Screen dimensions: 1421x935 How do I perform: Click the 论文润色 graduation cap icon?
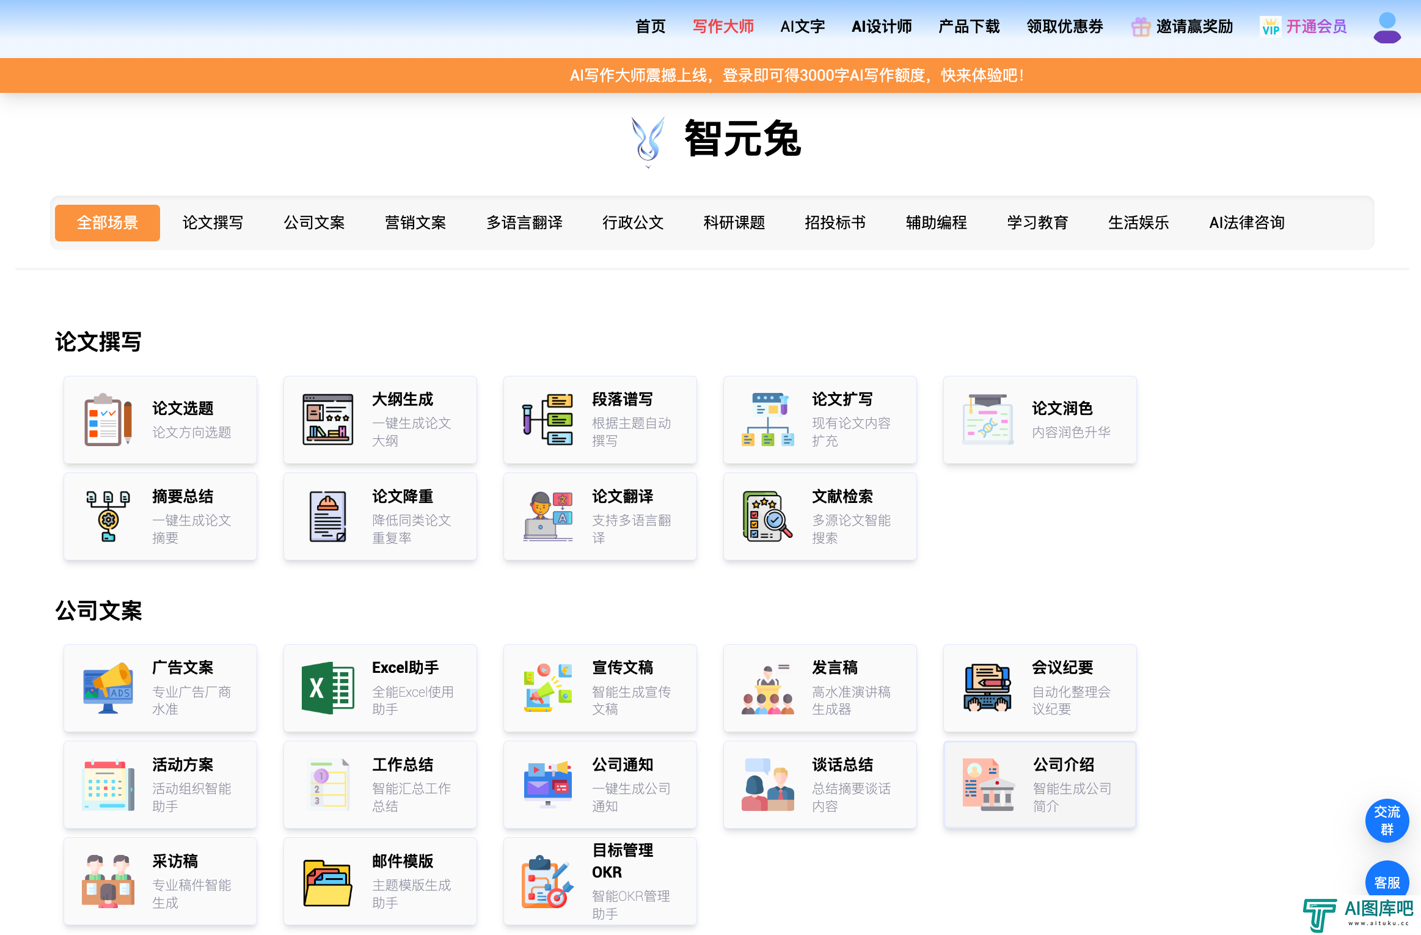(988, 420)
